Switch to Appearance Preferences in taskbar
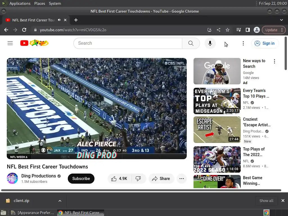Image resolution: width=288 pixels, height=216 pixels. (x=33, y=213)
